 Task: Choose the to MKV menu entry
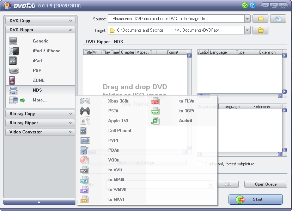[116, 199]
